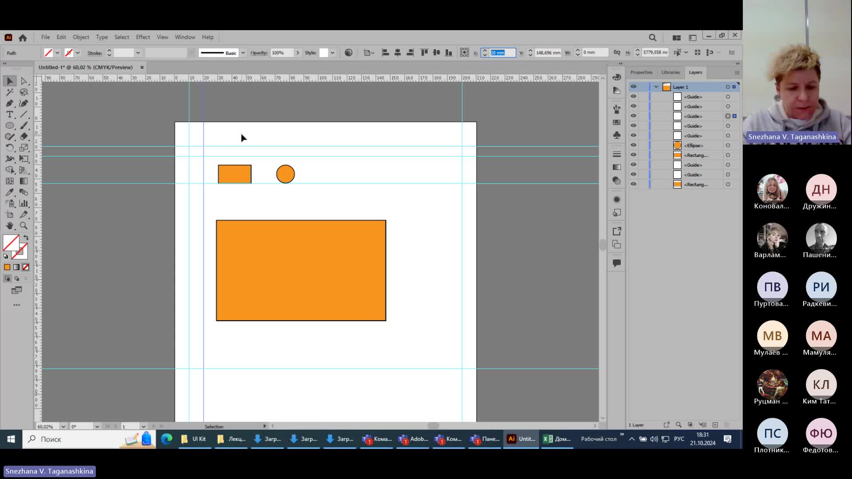The width and height of the screenshot is (852, 479).
Task: Toggle eye icon of the last Rectangle sublayer
Action: [633, 185]
